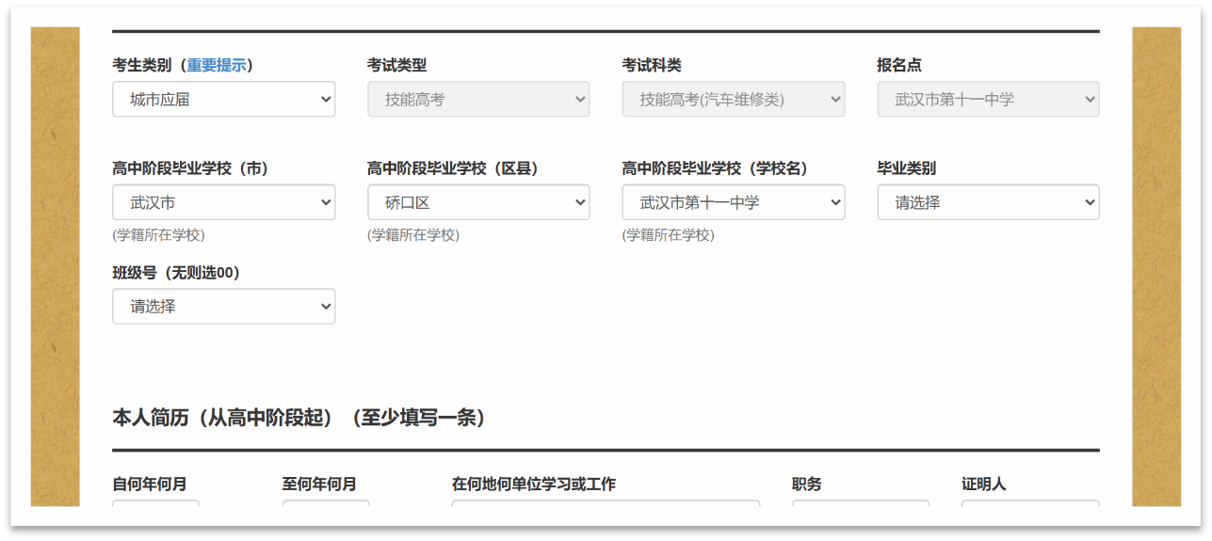Click 学籍所在学校 note under 硚口区 dropdown

click(x=413, y=235)
